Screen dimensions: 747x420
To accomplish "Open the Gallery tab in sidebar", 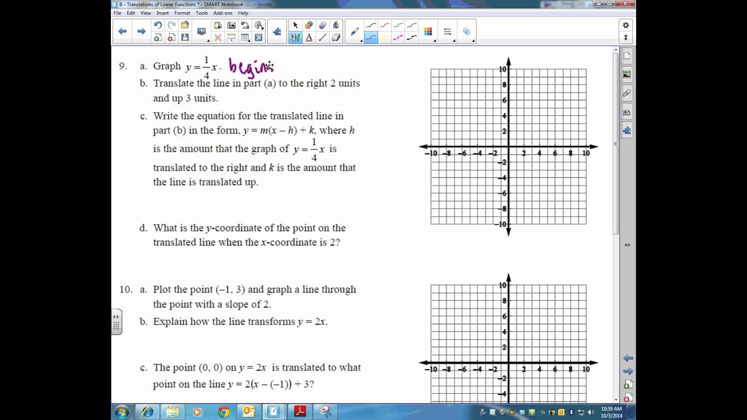I will click(x=627, y=74).
